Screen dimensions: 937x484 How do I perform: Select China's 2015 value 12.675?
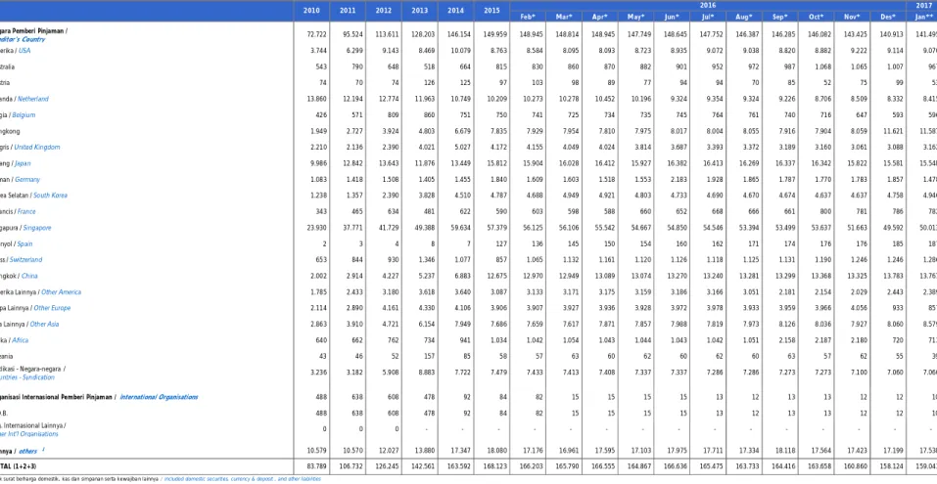pos(492,277)
